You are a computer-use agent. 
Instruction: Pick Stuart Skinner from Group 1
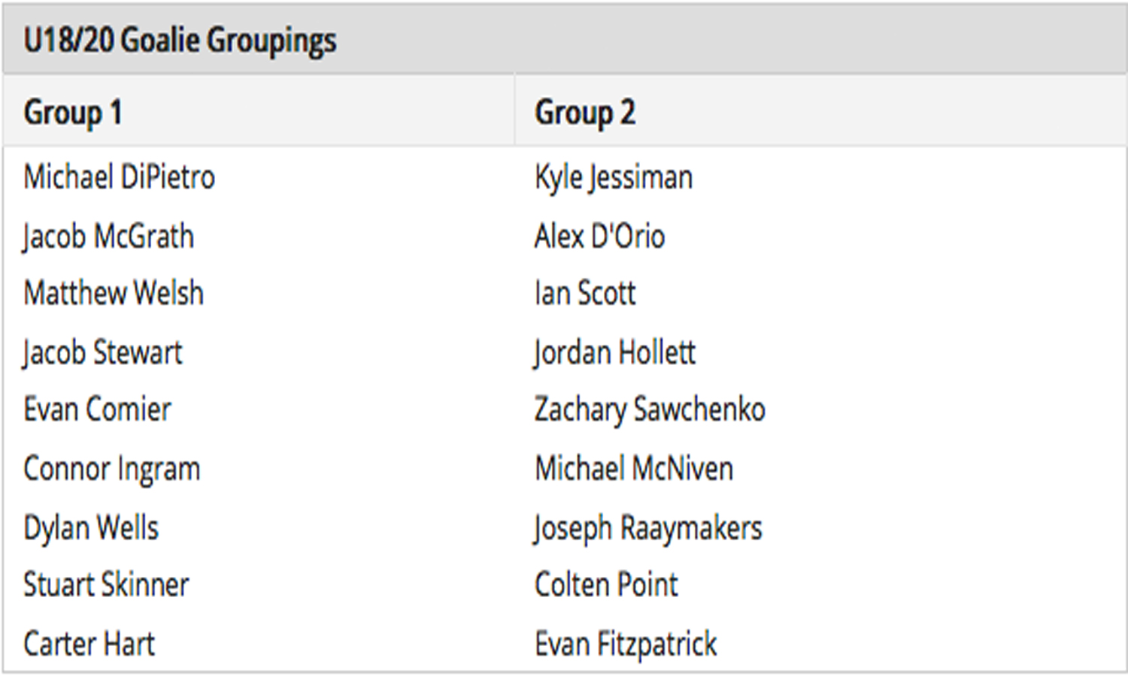106,584
